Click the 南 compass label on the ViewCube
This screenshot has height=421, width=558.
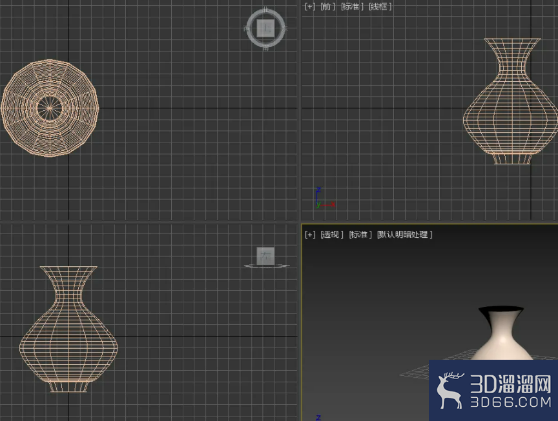click(x=266, y=48)
